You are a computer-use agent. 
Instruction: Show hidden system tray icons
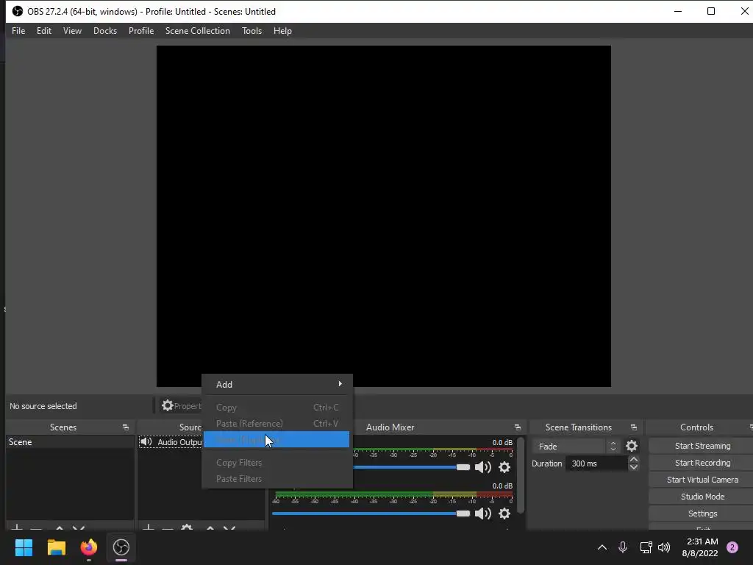click(602, 547)
